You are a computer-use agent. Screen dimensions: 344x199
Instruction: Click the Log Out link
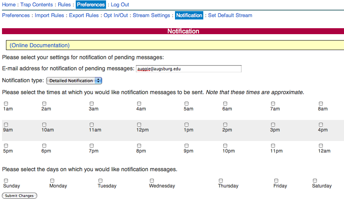[120, 5]
